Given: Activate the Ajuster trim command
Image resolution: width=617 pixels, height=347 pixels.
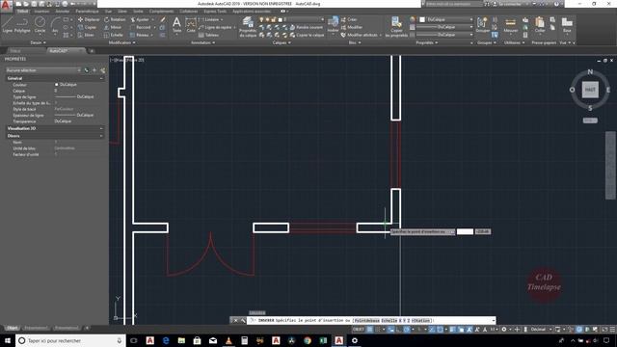Looking at the screenshot, I should (140, 19).
